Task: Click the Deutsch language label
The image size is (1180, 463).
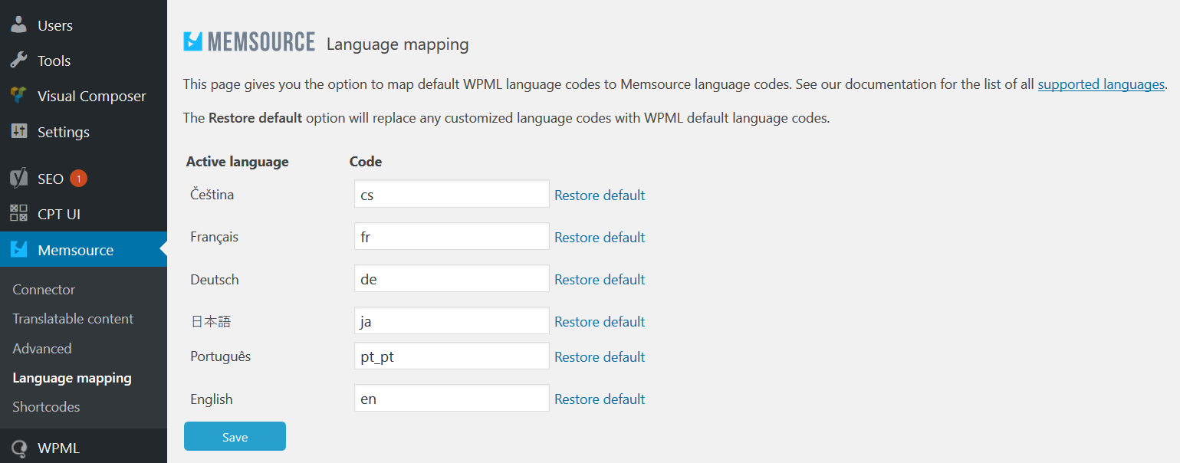Action: 215,280
